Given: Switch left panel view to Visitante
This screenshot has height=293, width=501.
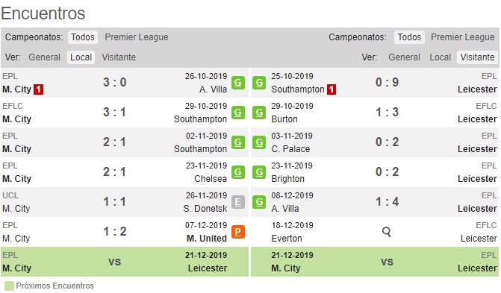Looking at the screenshot, I should point(119,57).
